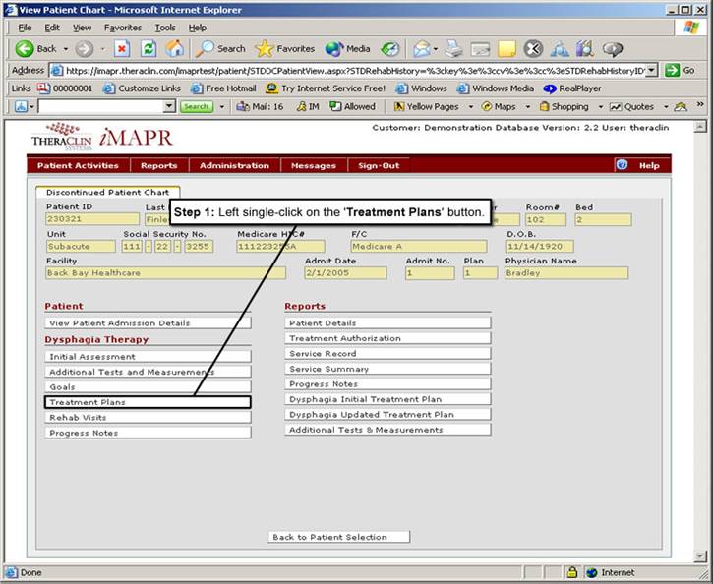The width and height of the screenshot is (713, 584).
Task: Open the Patient Activities menu
Action: coord(78,165)
